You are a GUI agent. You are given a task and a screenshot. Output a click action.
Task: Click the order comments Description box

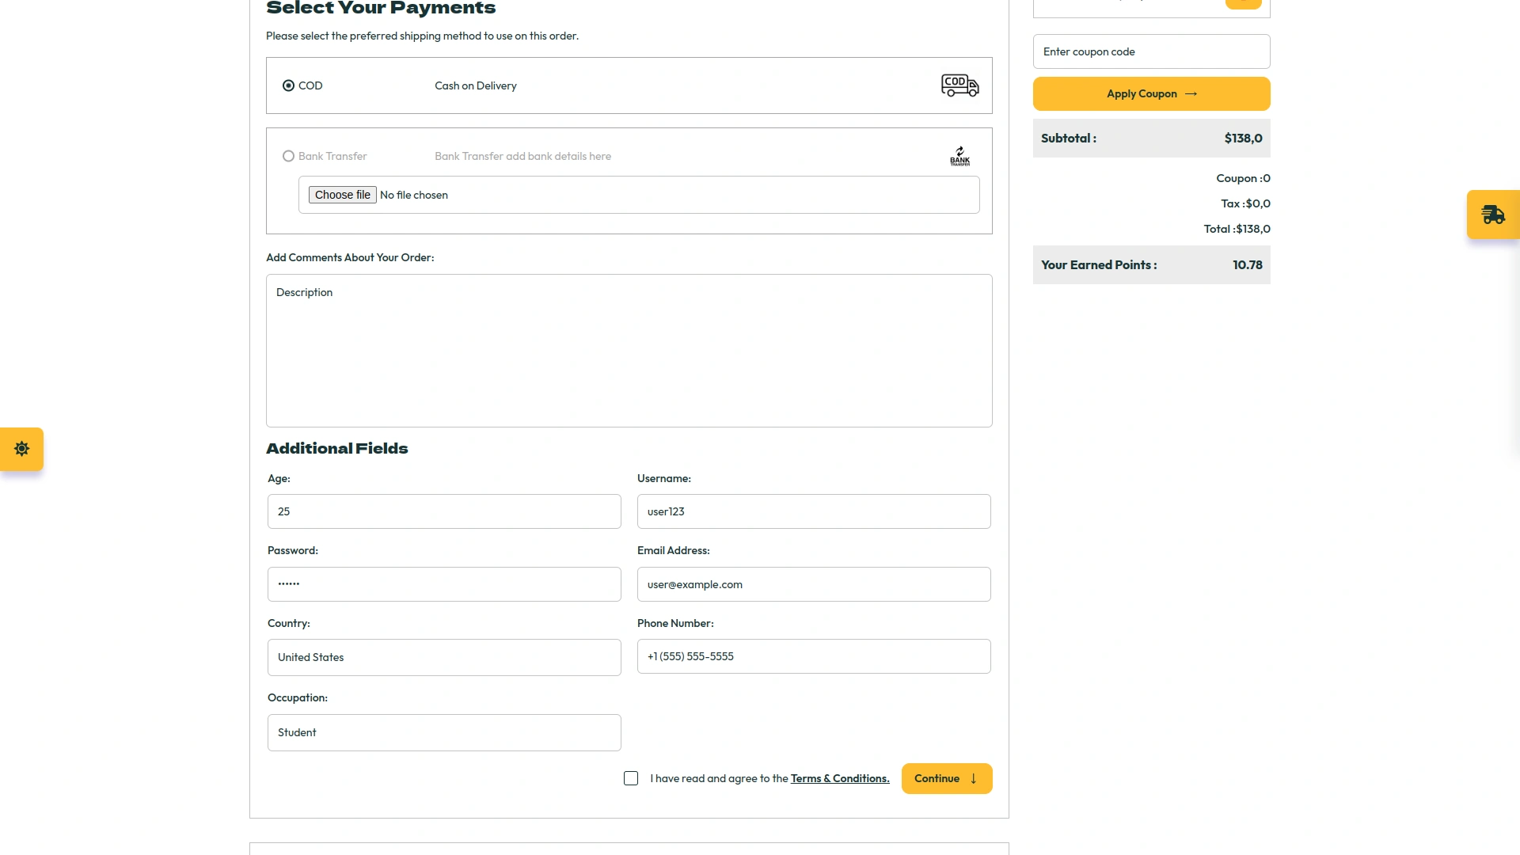628,351
